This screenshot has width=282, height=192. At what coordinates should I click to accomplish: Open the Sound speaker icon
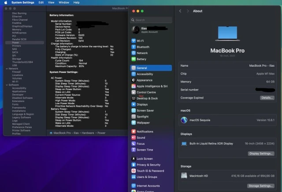(x=134, y=138)
